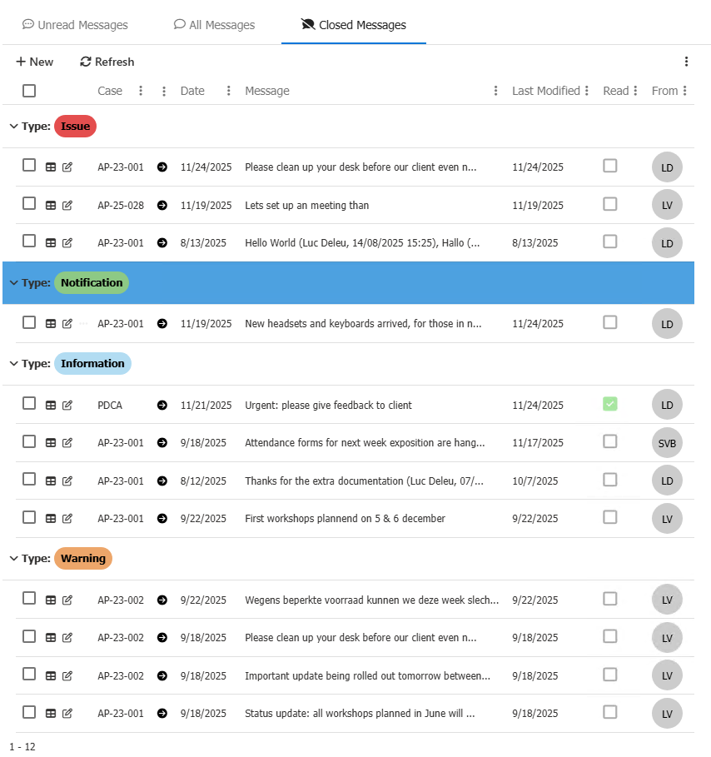Open grid icon for 'New headsets and keyboards' row
This screenshot has width=711, height=757.
pyautogui.click(x=51, y=323)
